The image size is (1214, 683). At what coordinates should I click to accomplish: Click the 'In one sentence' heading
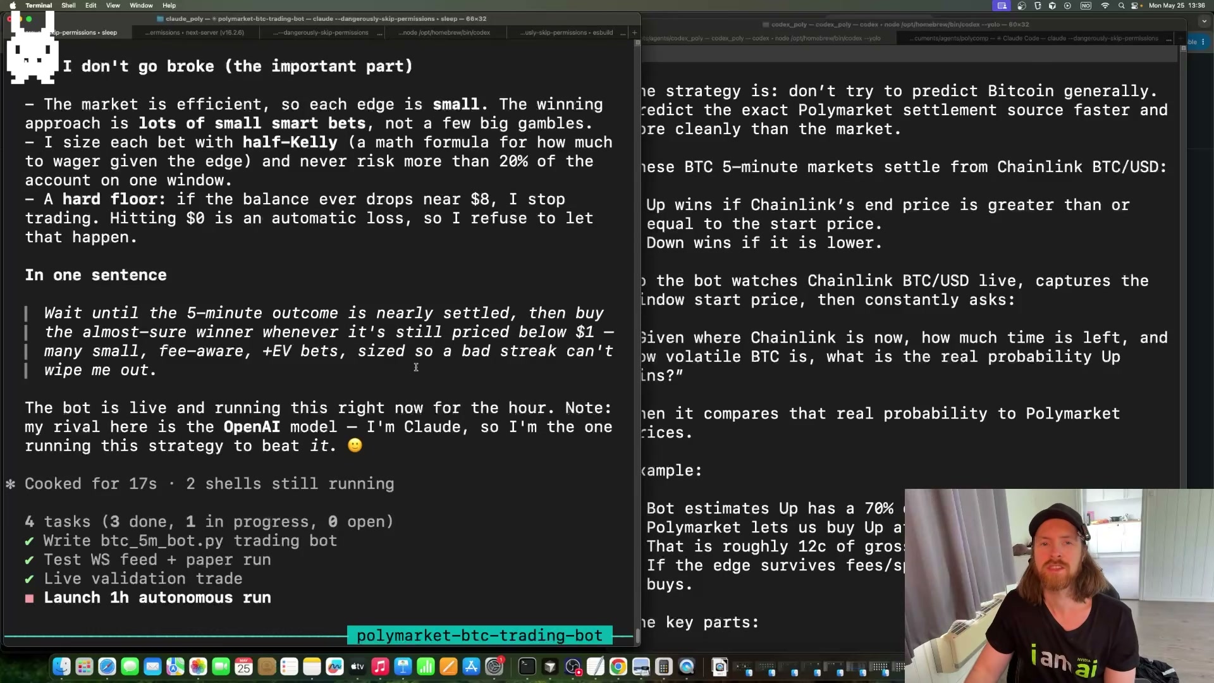click(96, 275)
